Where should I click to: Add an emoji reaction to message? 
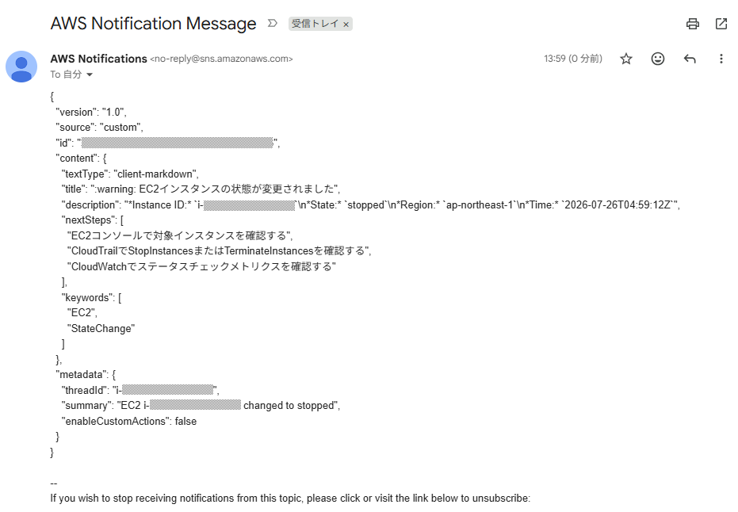click(x=657, y=59)
